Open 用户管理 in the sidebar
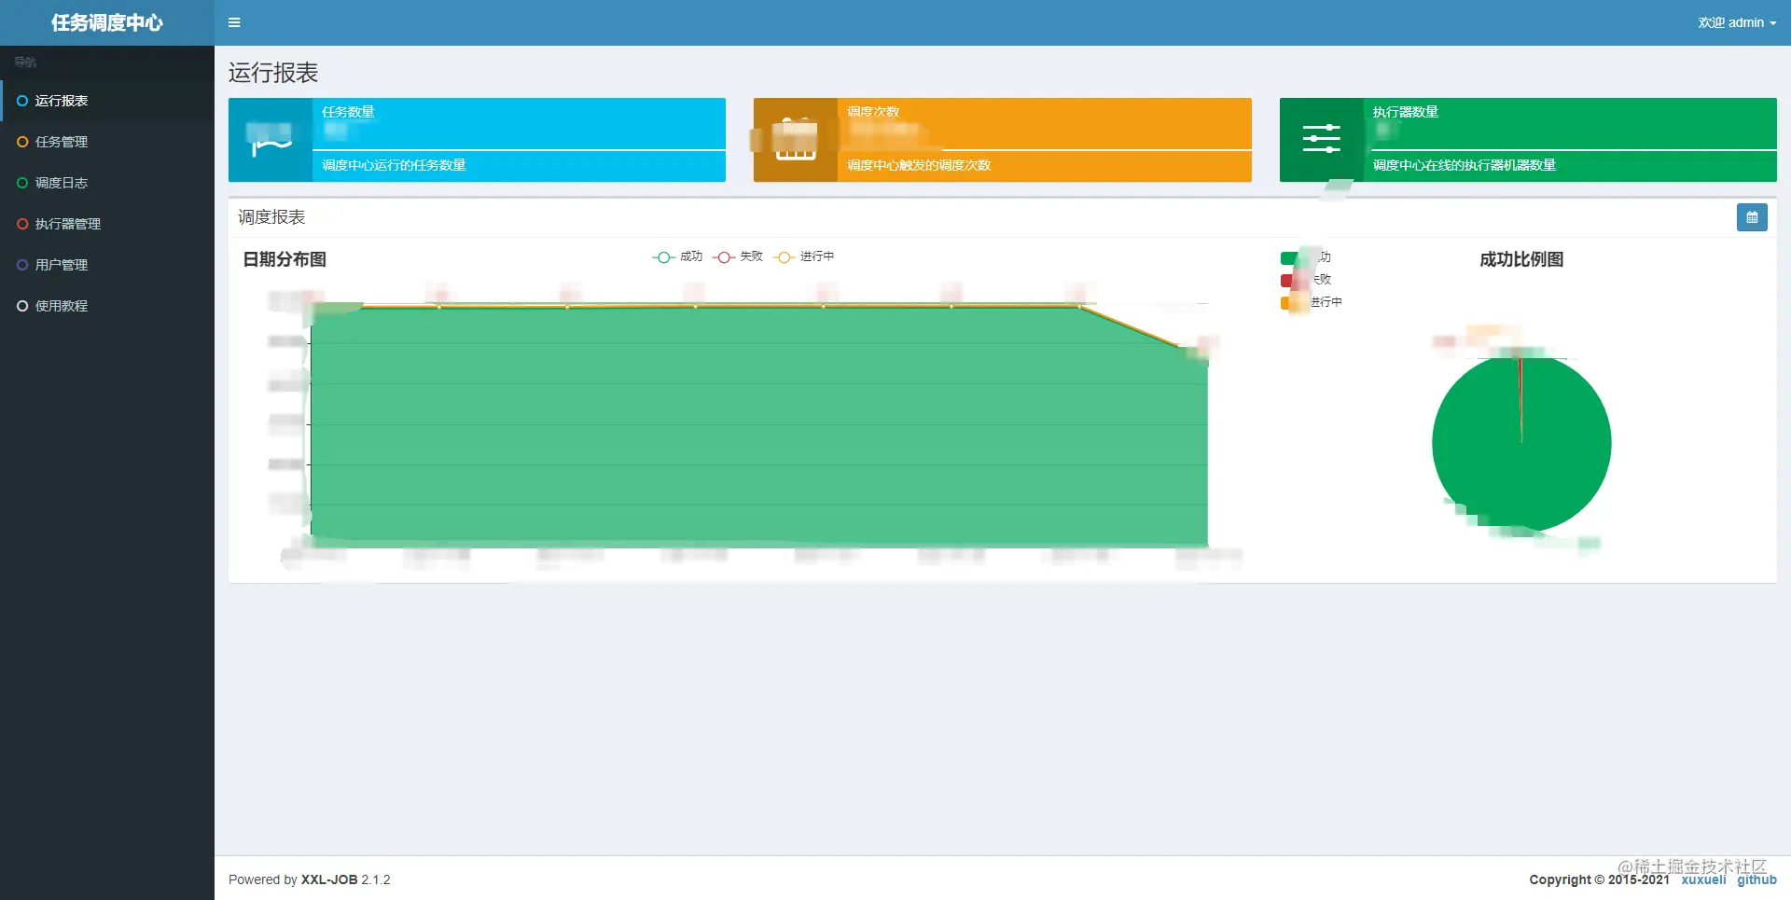Image resolution: width=1791 pixels, height=900 pixels. pos(107,265)
